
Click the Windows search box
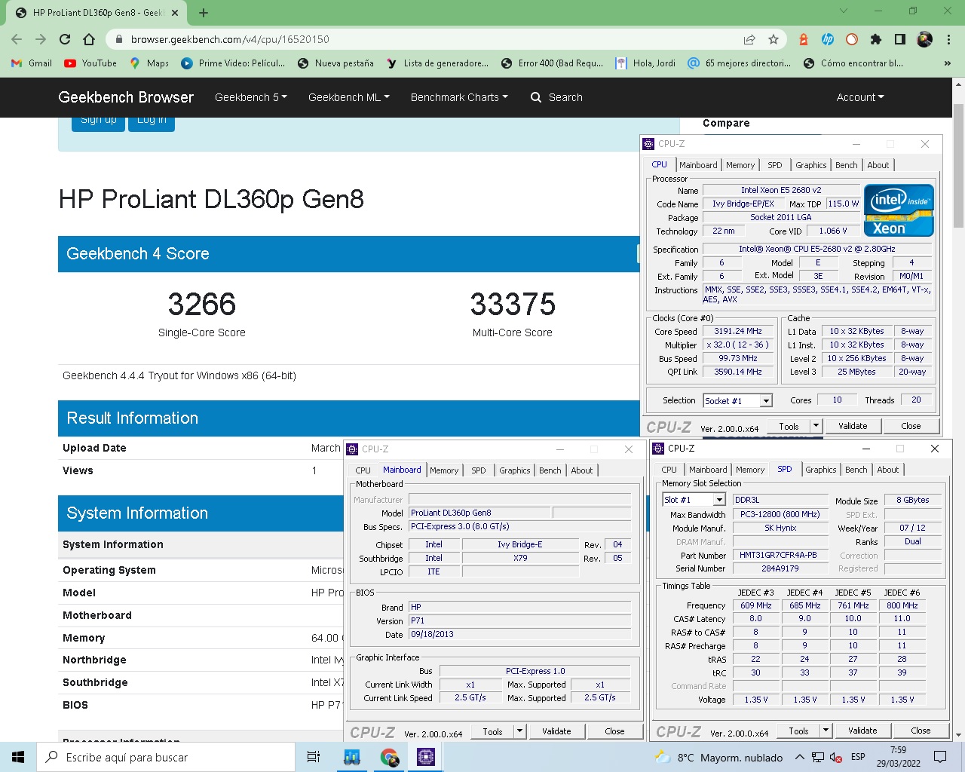point(166,757)
